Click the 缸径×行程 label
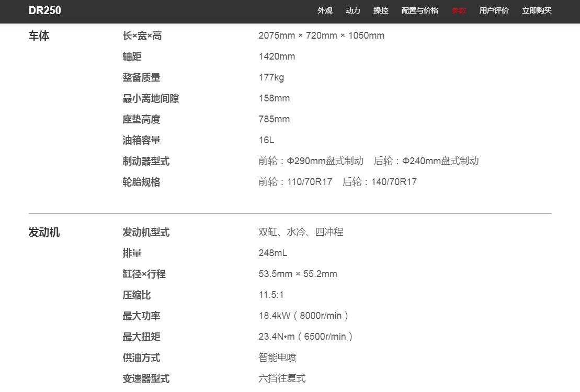The height and width of the screenshot is (392, 580). coord(144,274)
